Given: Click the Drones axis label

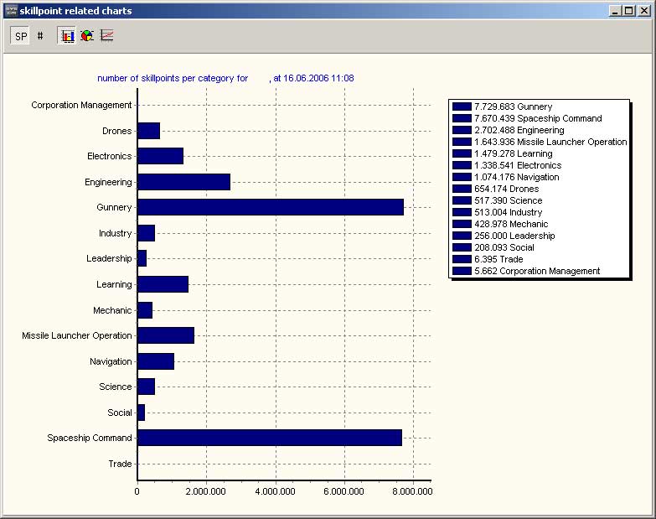Looking at the screenshot, I should [x=117, y=131].
